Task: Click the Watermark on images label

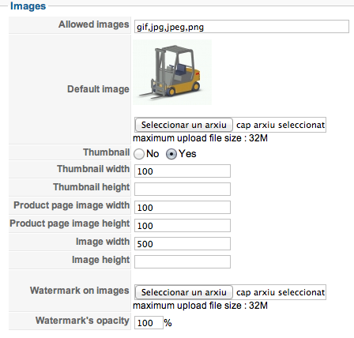Action: tap(79, 291)
